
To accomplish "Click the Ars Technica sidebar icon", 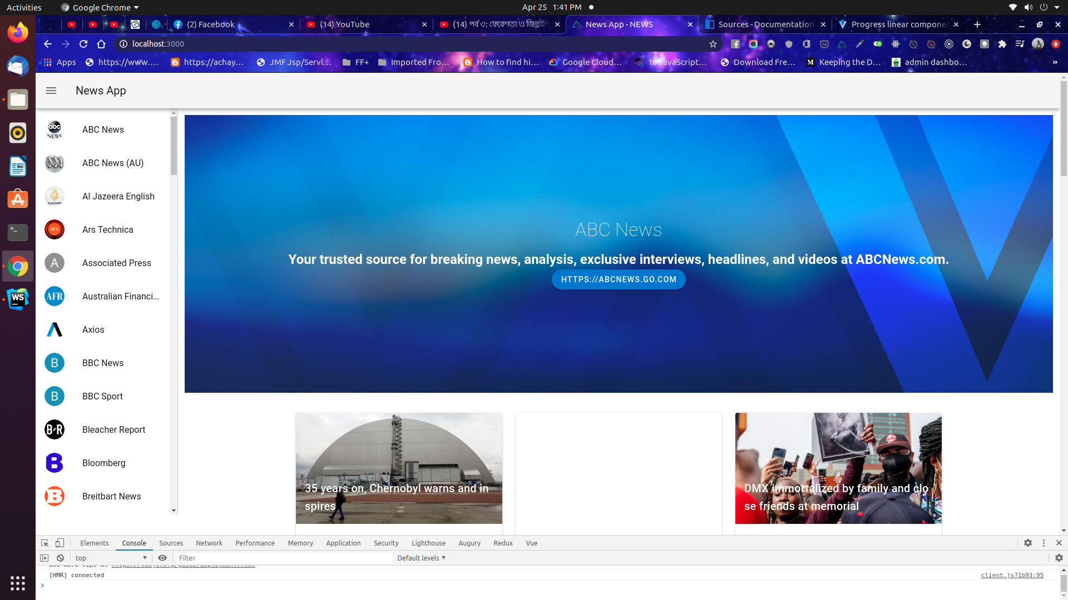I will pos(55,228).
